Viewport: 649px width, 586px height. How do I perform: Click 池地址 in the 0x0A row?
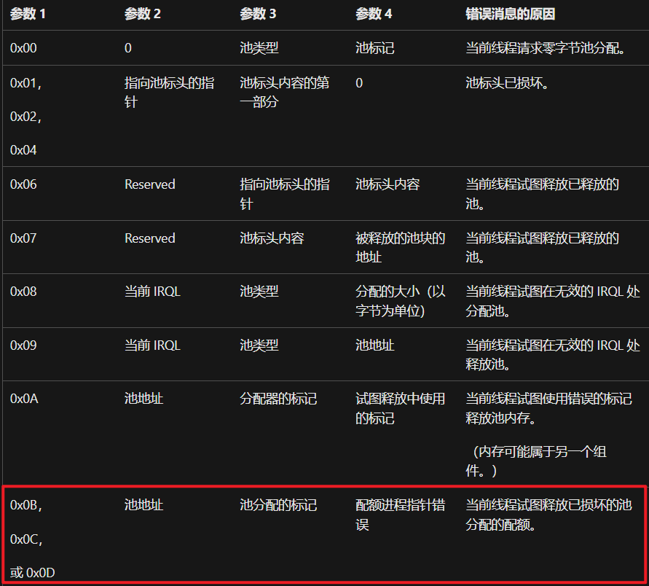pos(143,399)
